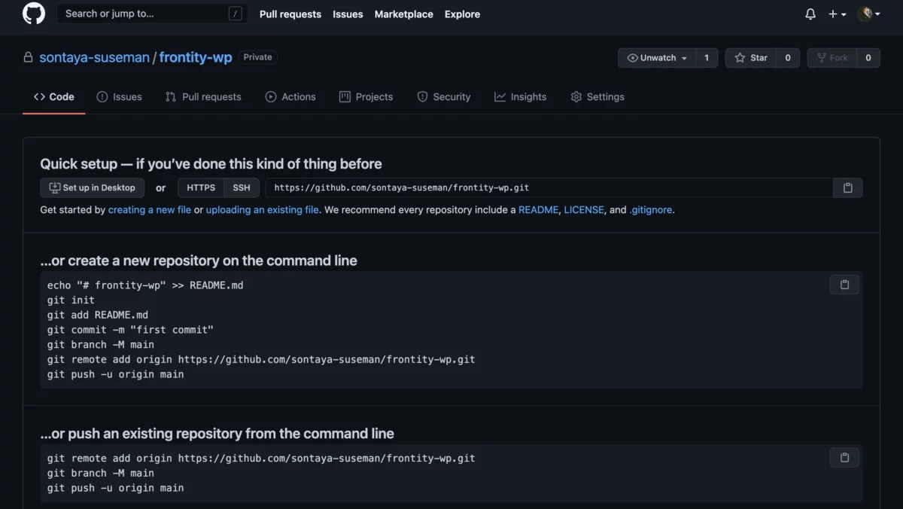Image resolution: width=903 pixels, height=509 pixels.
Task: Open the repository Settings tab
Action: click(x=597, y=96)
